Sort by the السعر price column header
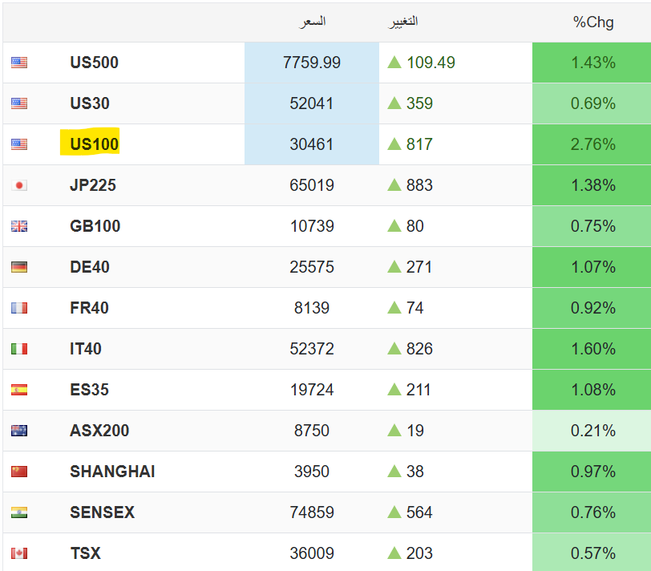Viewport: 651px width, 571px height. coord(312,22)
